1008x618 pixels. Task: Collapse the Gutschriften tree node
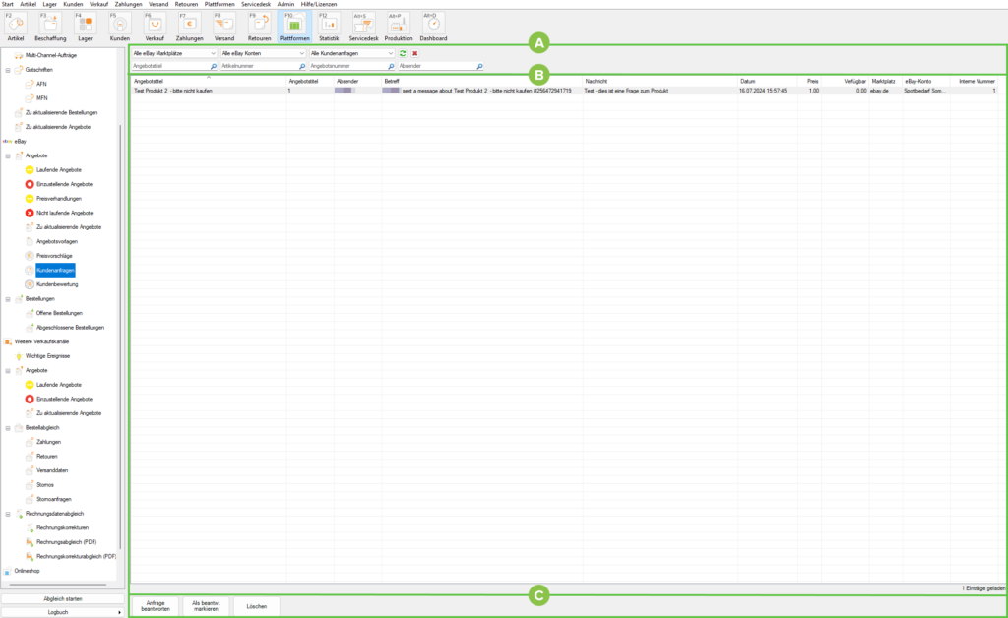8,71
